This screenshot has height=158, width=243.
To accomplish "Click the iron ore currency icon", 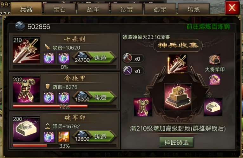I will [20, 27].
